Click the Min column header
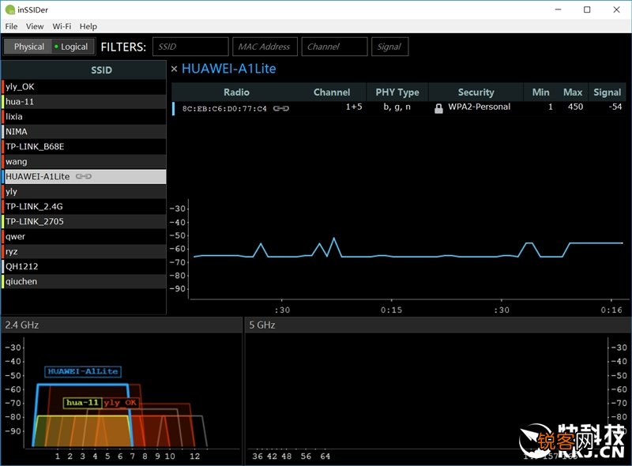Screen dimensions: 632x466 click(540, 92)
